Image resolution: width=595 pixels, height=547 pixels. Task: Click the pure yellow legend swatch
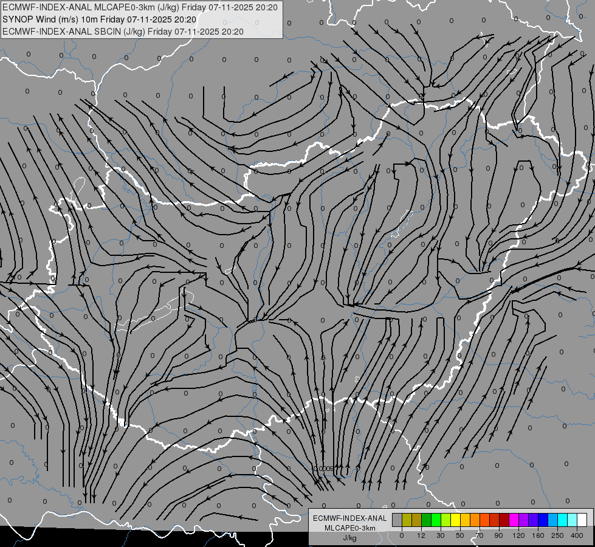[x=455, y=520]
